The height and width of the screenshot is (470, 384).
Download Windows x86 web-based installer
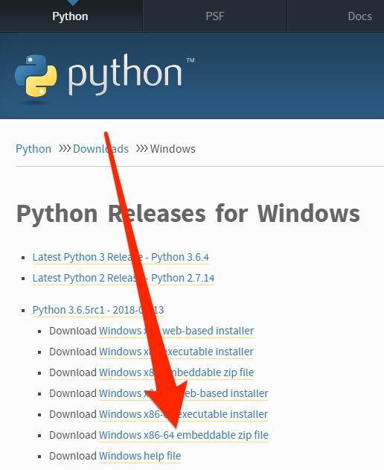pos(176,331)
